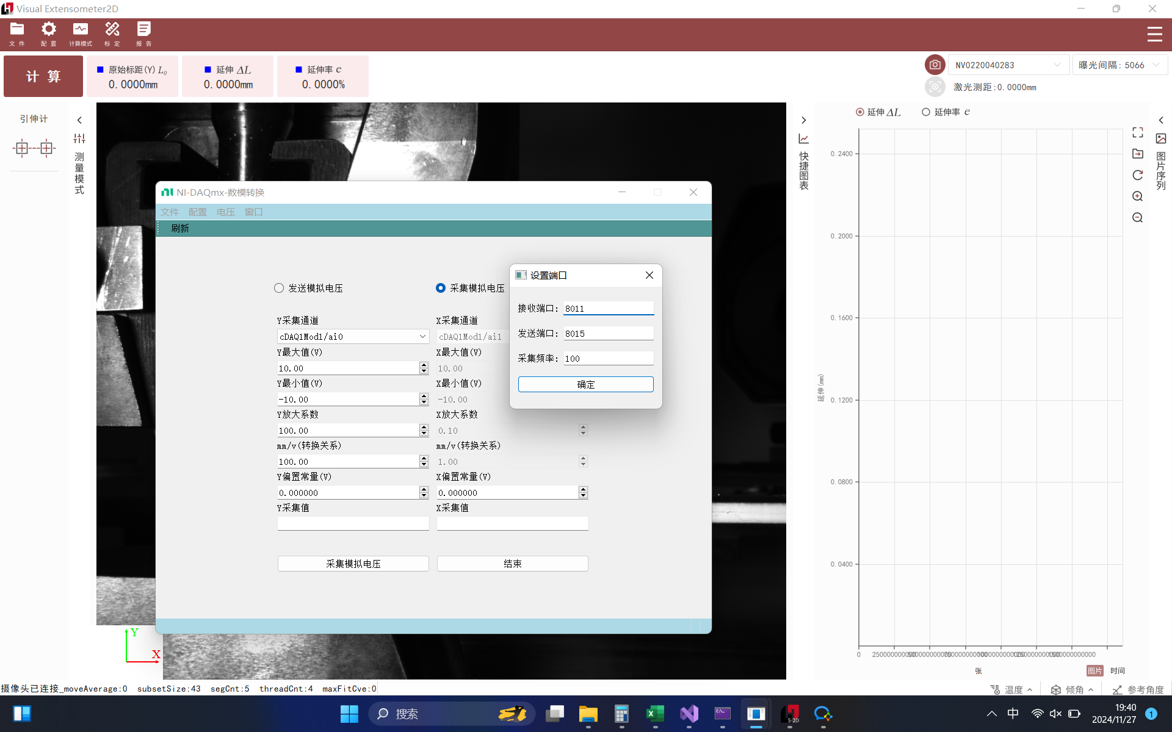Open the 文件 (File) tool in the top toolbar
Image resolution: width=1172 pixels, height=732 pixels.
point(16,34)
